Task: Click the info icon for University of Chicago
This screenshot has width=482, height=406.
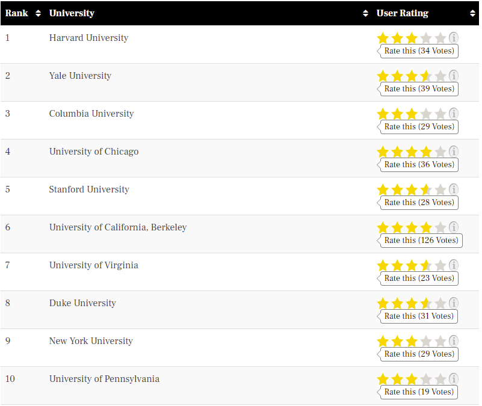Action: coord(454,152)
